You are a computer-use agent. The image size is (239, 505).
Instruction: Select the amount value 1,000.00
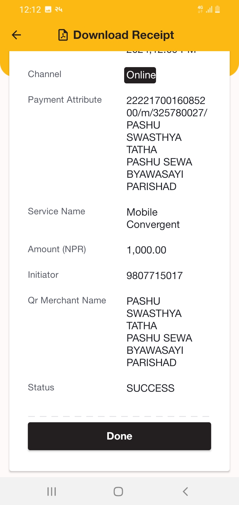(146, 250)
